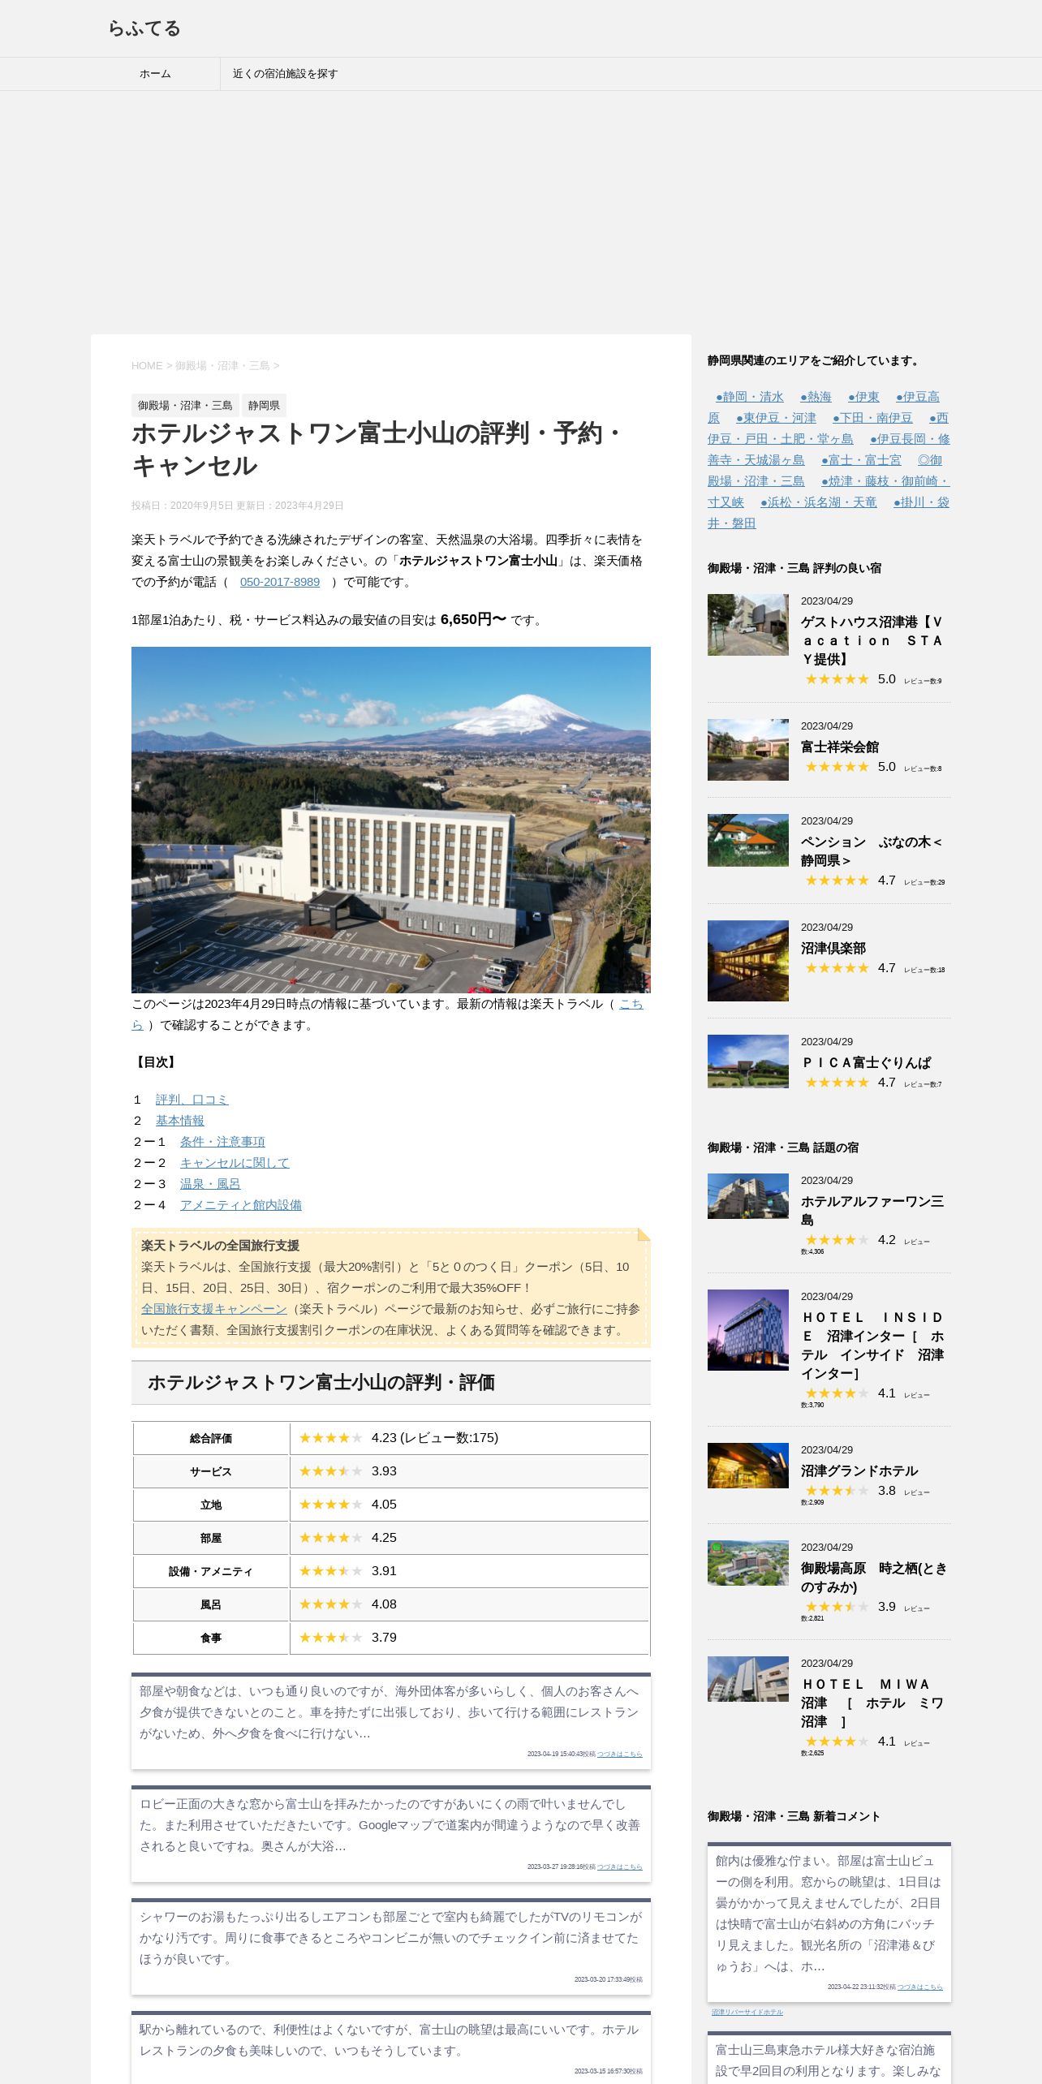
Task: Open HOTEL MIWA 沼津 listing title
Action: pos(872,1703)
